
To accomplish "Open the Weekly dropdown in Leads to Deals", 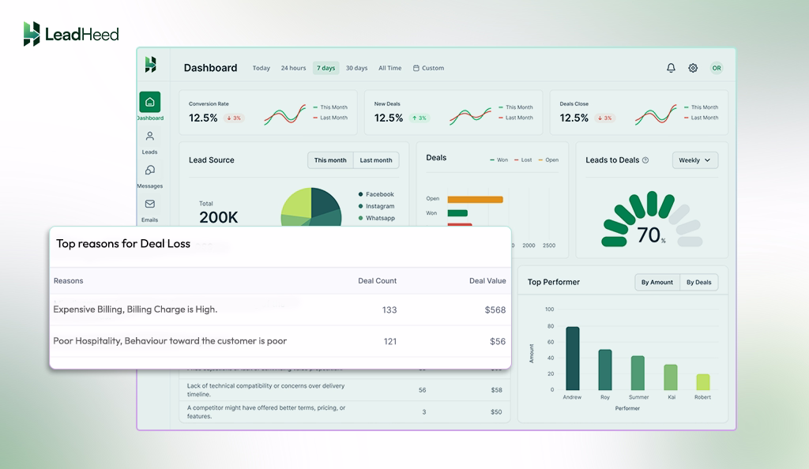I will click(694, 160).
